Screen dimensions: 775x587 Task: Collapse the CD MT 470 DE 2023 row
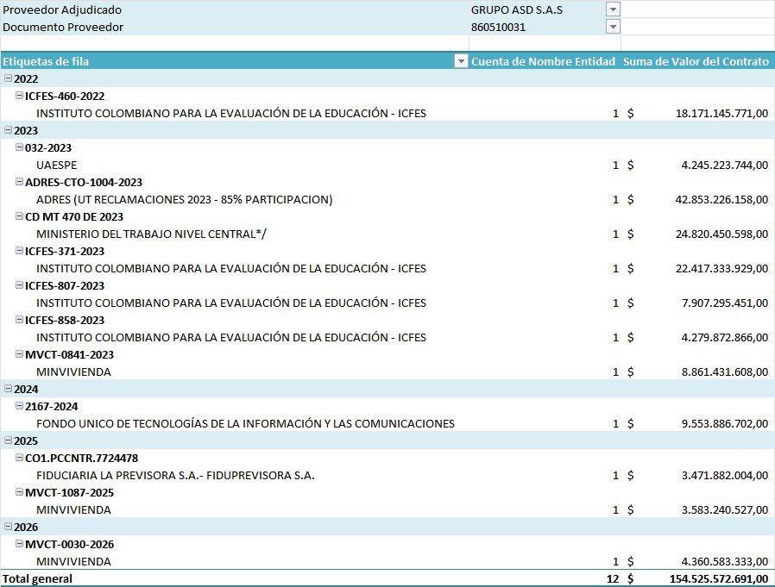tap(19, 216)
